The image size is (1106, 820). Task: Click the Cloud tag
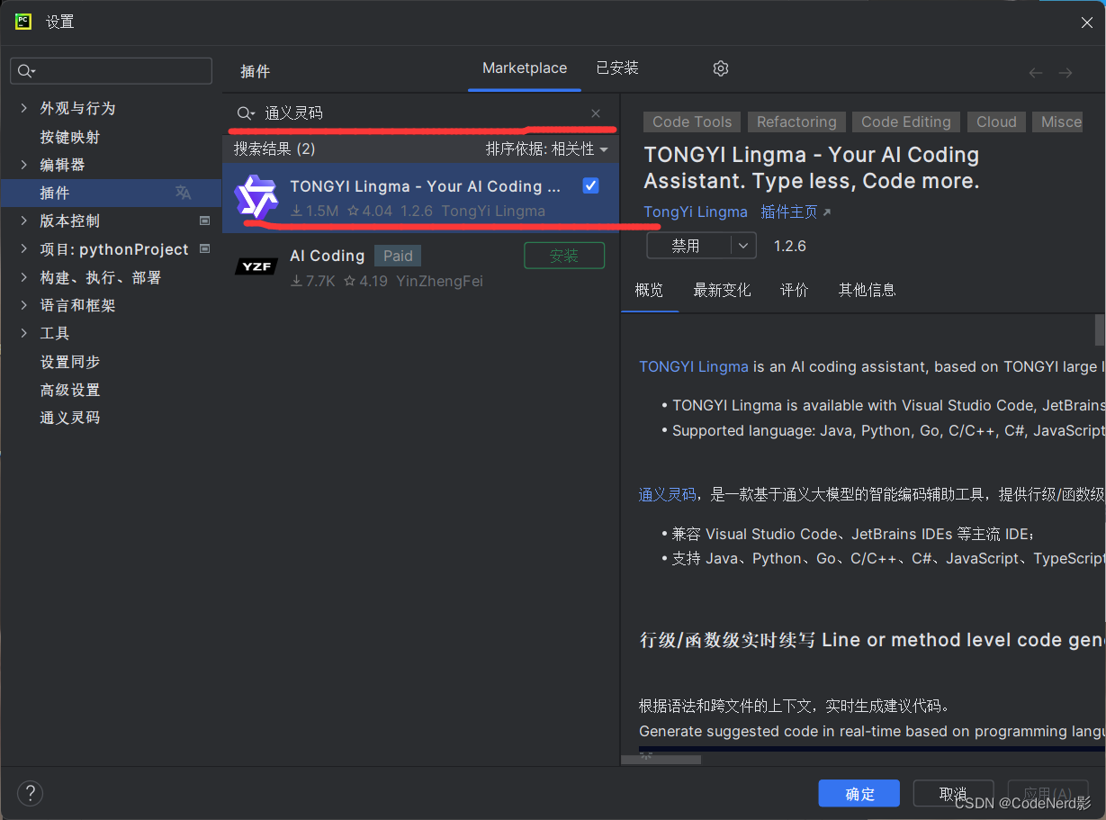[996, 122]
